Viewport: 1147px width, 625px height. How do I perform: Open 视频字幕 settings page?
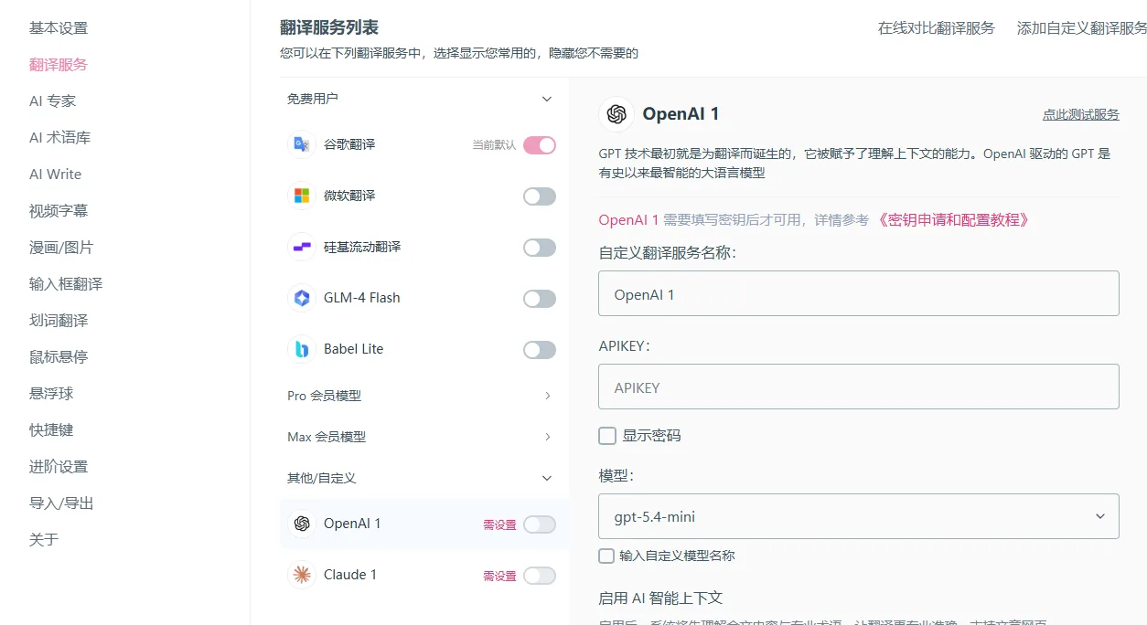coord(59,211)
